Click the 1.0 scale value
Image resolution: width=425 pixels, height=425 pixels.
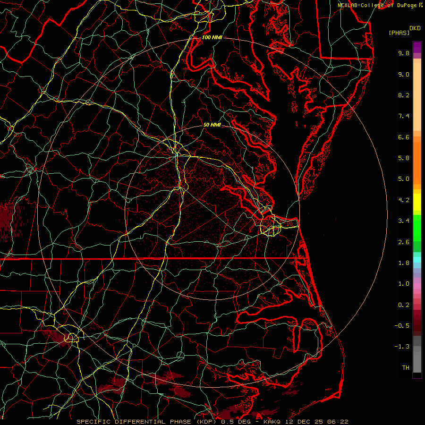pyautogui.click(x=404, y=284)
